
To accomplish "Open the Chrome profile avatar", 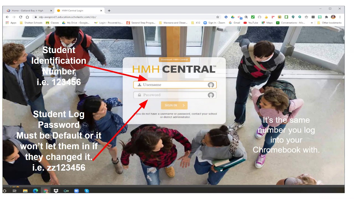I will [333, 17].
